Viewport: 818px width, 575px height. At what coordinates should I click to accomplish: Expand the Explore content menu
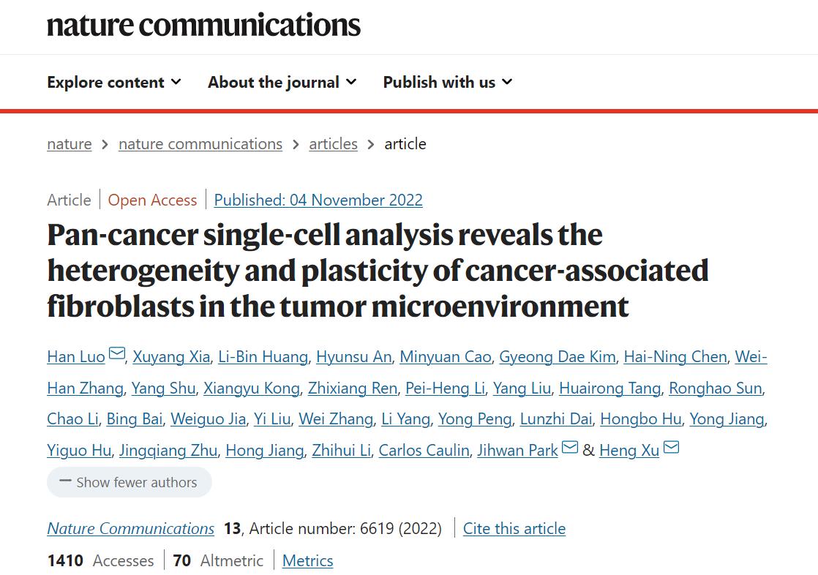[x=113, y=83]
